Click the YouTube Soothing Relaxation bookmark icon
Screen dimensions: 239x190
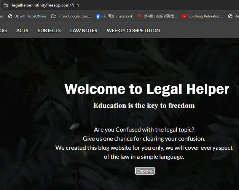point(184,16)
